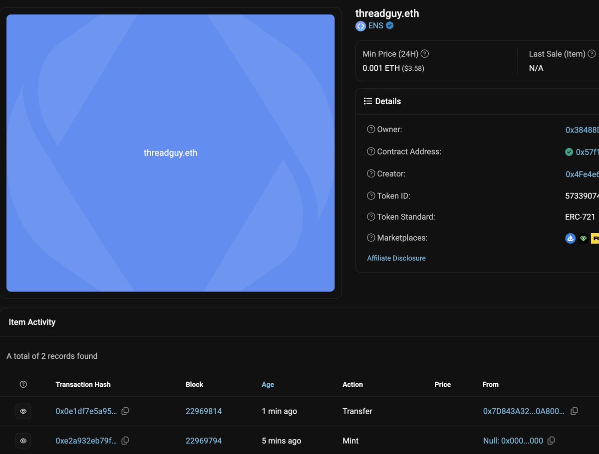
Task: Click the Price column header
Action: [x=443, y=384]
